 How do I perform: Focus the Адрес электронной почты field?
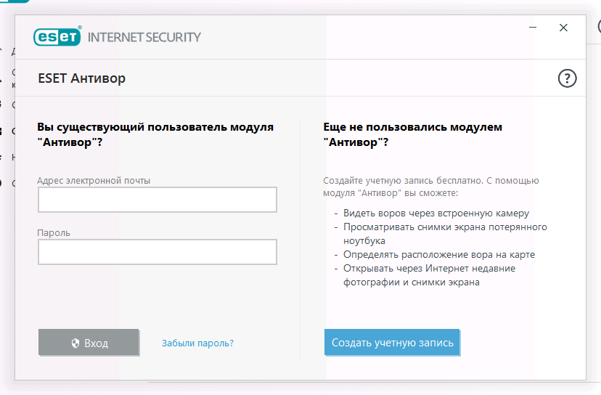tap(157, 200)
